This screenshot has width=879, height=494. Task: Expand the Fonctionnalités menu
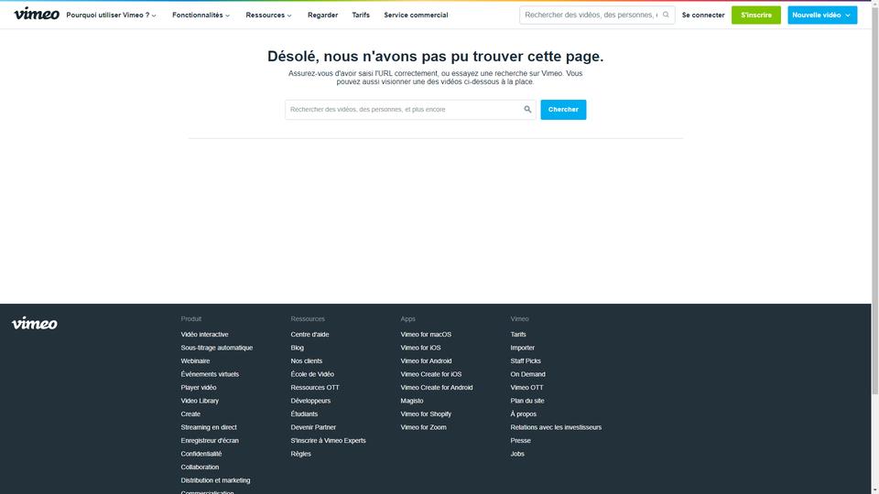click(x=201, y=16)
